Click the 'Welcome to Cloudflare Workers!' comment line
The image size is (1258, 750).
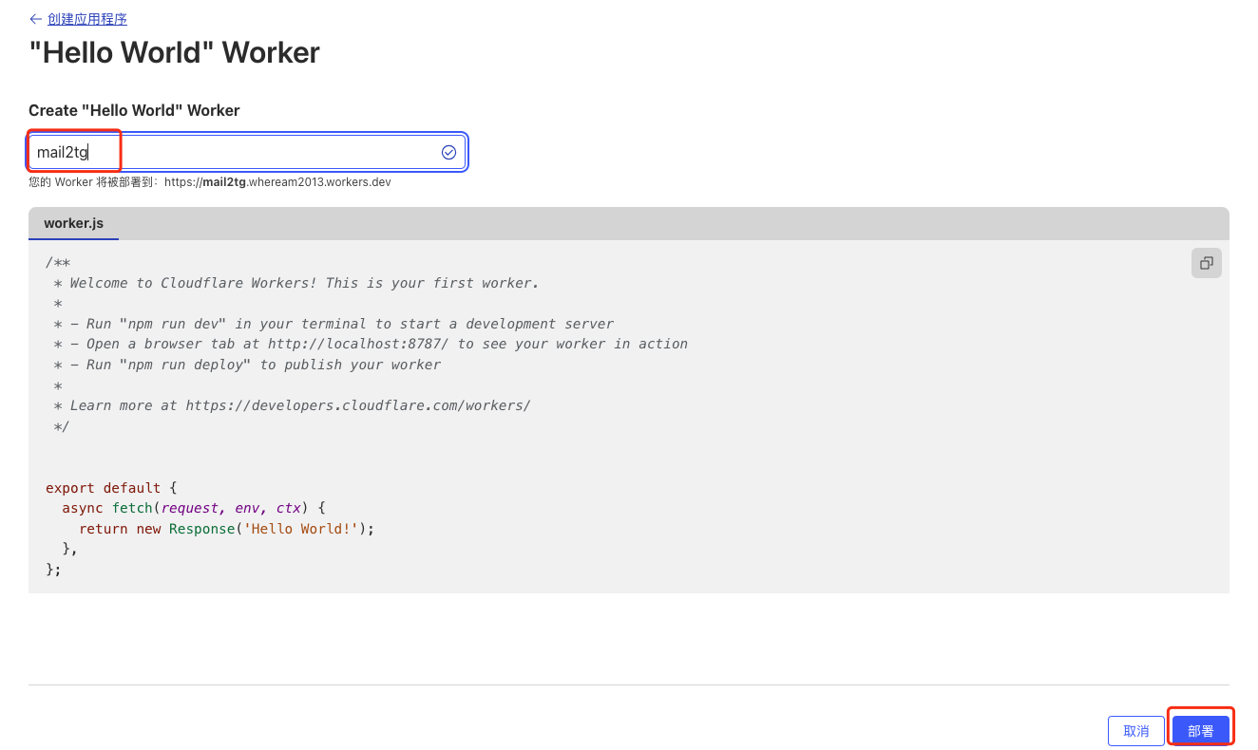pos(296,283)
